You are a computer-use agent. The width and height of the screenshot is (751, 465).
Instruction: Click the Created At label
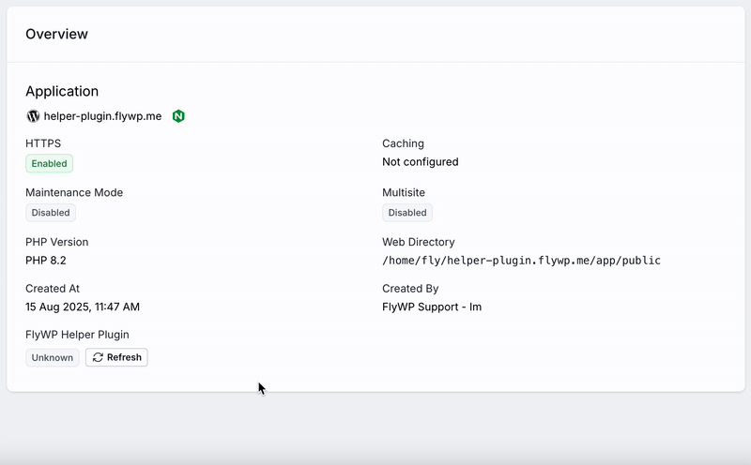[x=53, y=289]
